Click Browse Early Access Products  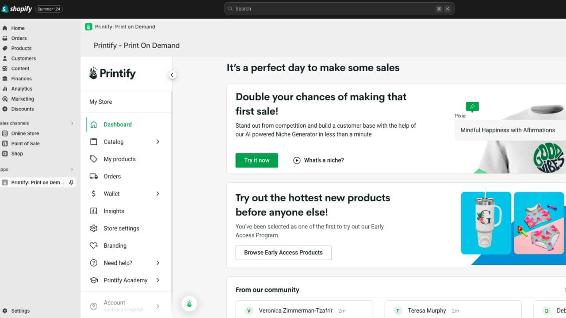(x=283, y=253)
